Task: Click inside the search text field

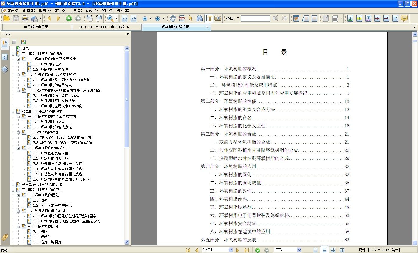Action: (255, 18)
